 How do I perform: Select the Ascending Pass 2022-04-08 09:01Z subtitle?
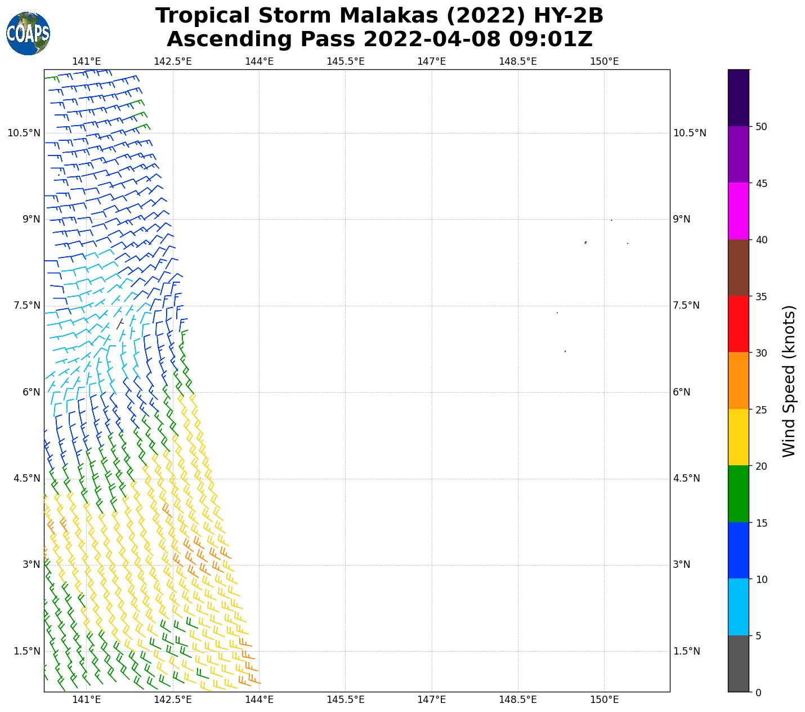[x=379, y=39]
